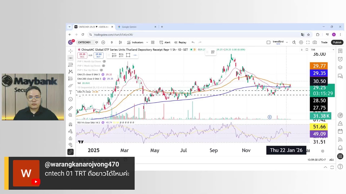This screenshot has width=346, height=194.
Task: Undo the last chart action
Action: (193, 42)
